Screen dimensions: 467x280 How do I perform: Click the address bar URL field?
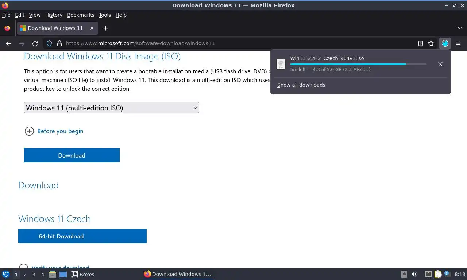pos(239,43)
